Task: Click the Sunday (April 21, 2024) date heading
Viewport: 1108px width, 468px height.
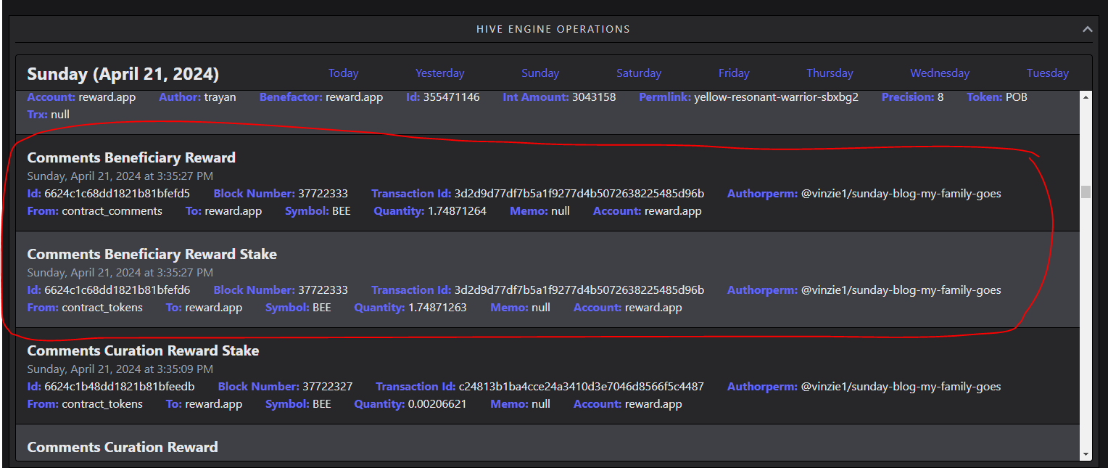Action: coord(123,74)
